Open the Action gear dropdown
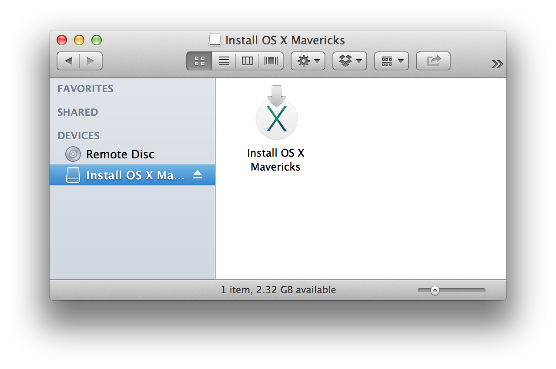The height and width of the screenshot is (369, 556). pyautogui.click(x=308, y=61)
